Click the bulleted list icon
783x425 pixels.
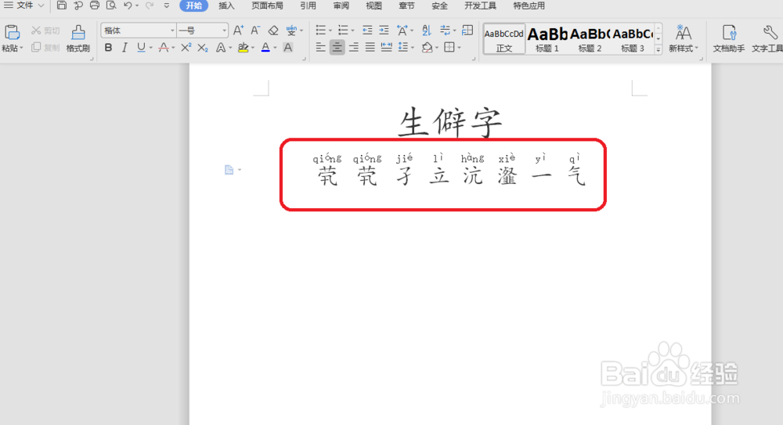(x=320, y=31)
